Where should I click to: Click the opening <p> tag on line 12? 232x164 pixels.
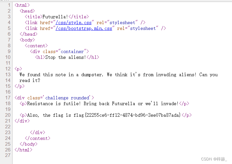tap(18, 69)
